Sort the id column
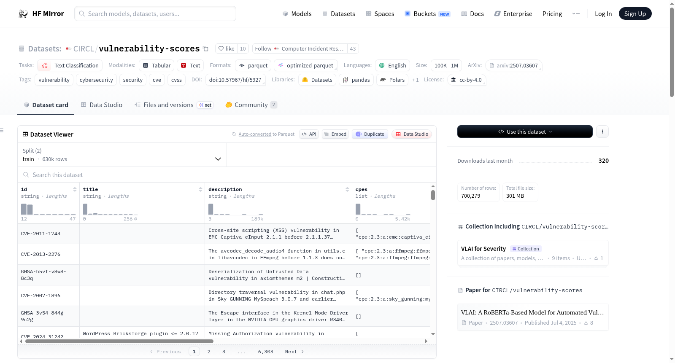The width and height of the screenshot is (675, 363). (75, 189)
